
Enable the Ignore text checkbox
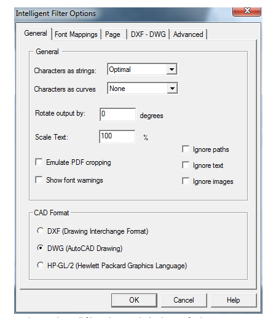click(186, 165)
